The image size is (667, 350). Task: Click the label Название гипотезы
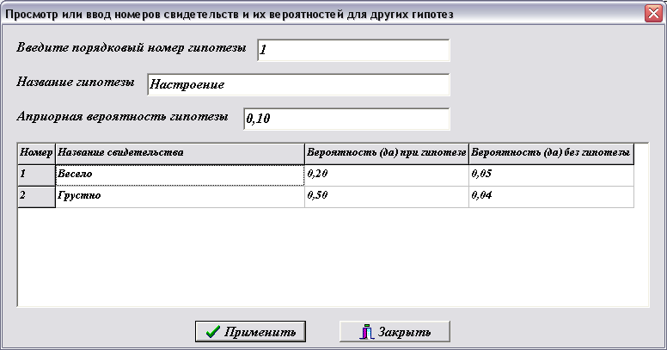[76, 82]
